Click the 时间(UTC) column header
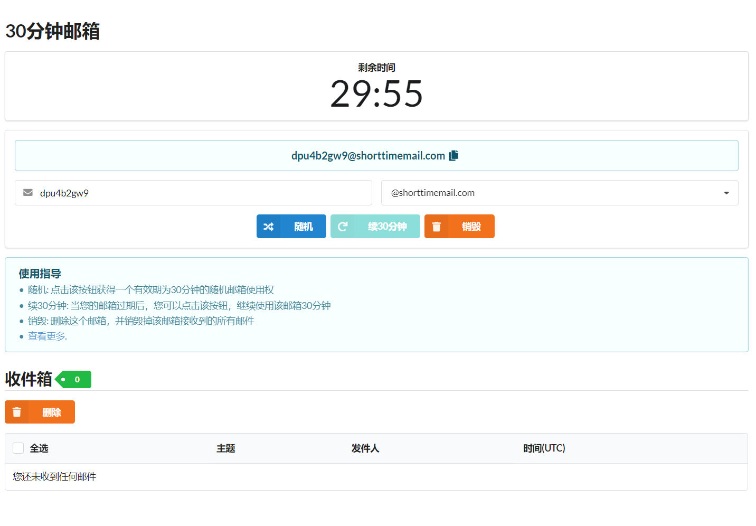 544,448
